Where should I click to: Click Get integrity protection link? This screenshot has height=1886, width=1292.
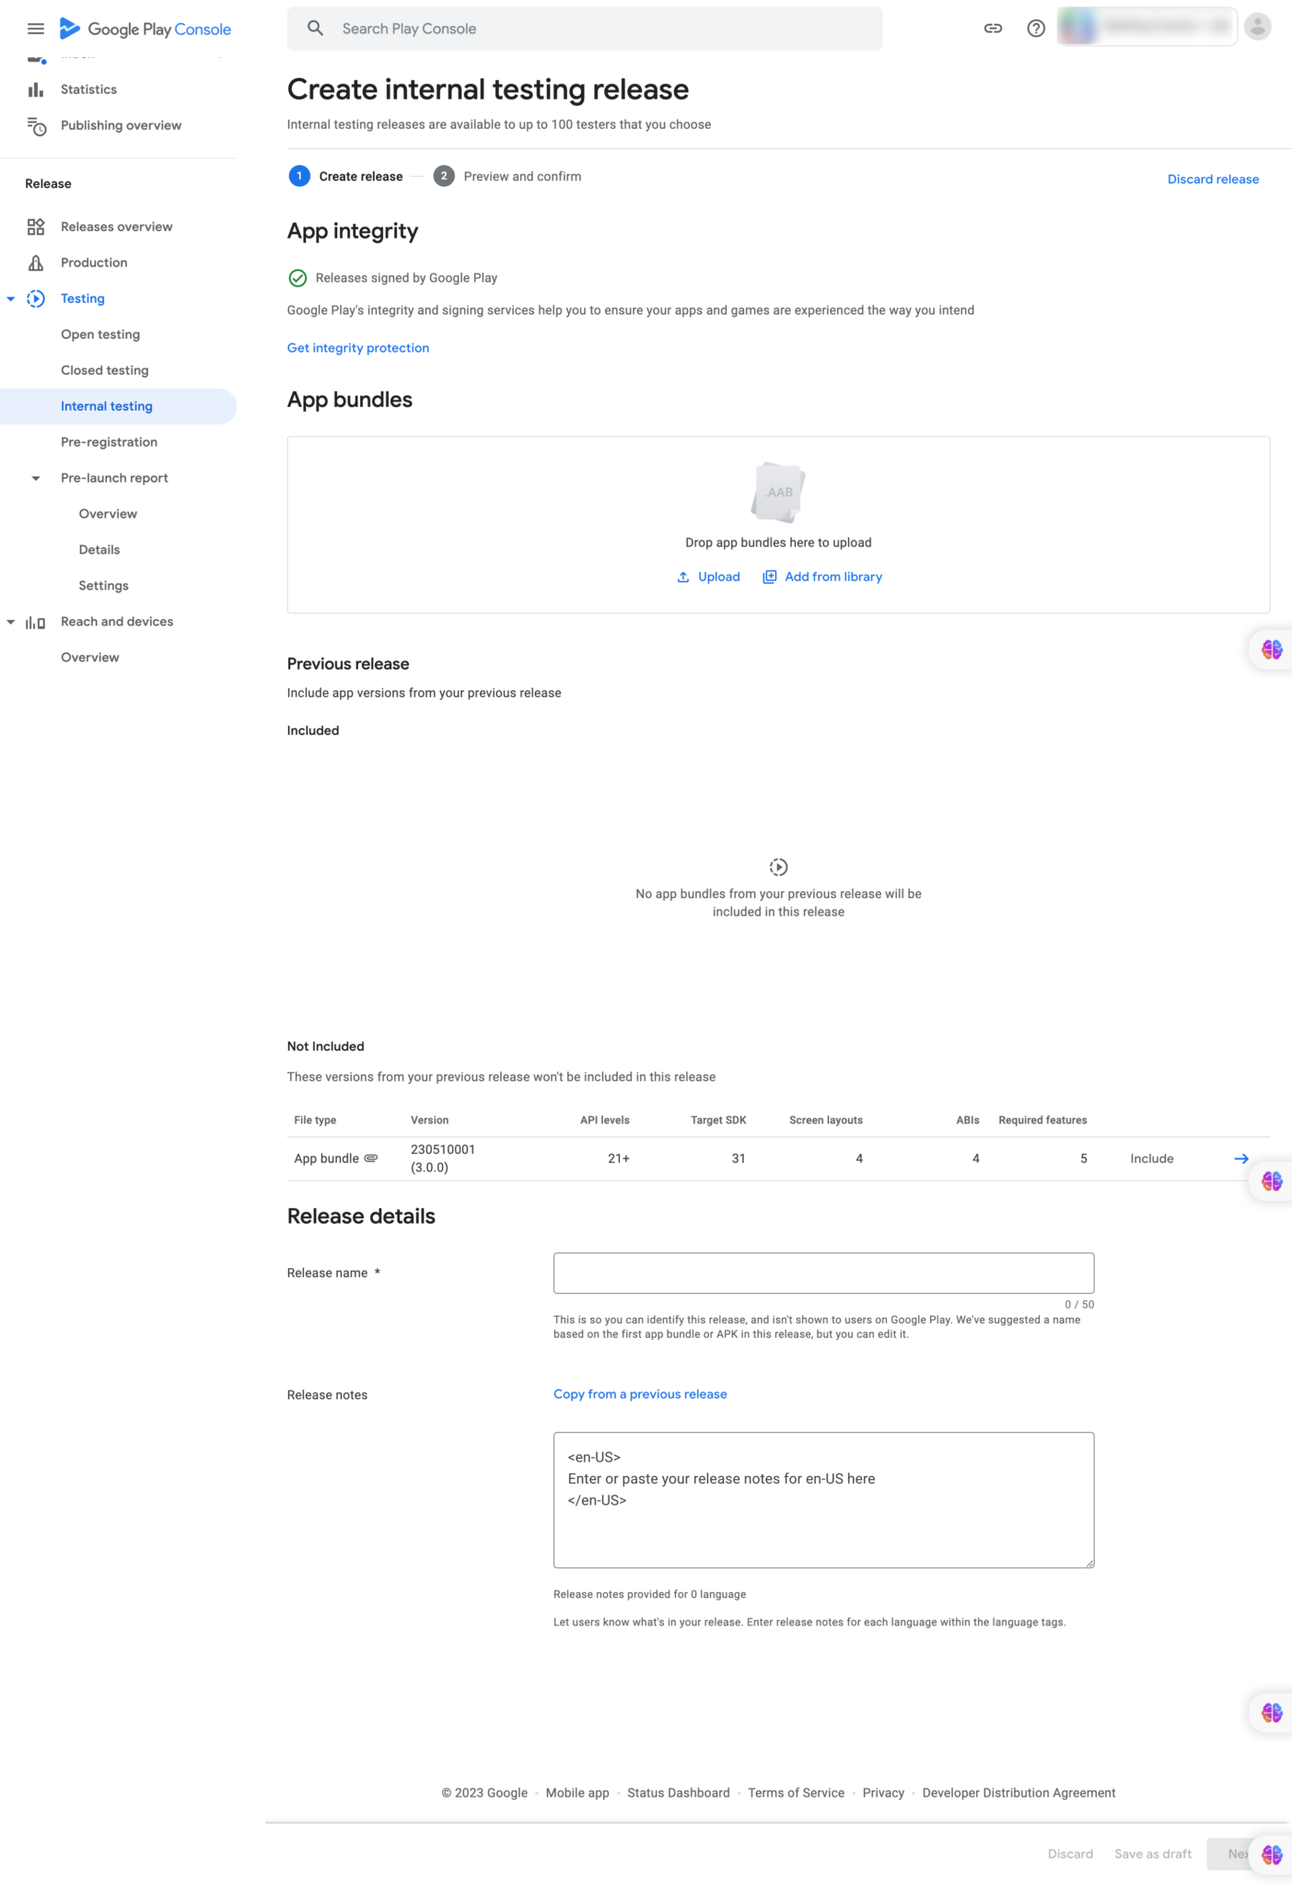(358, 348)
